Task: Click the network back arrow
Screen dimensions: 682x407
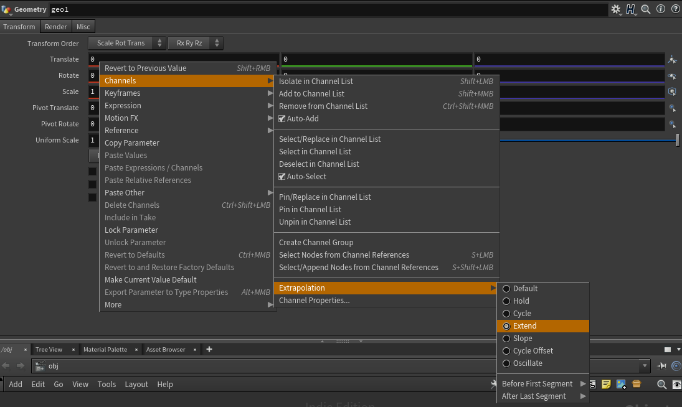Action: 6,366
